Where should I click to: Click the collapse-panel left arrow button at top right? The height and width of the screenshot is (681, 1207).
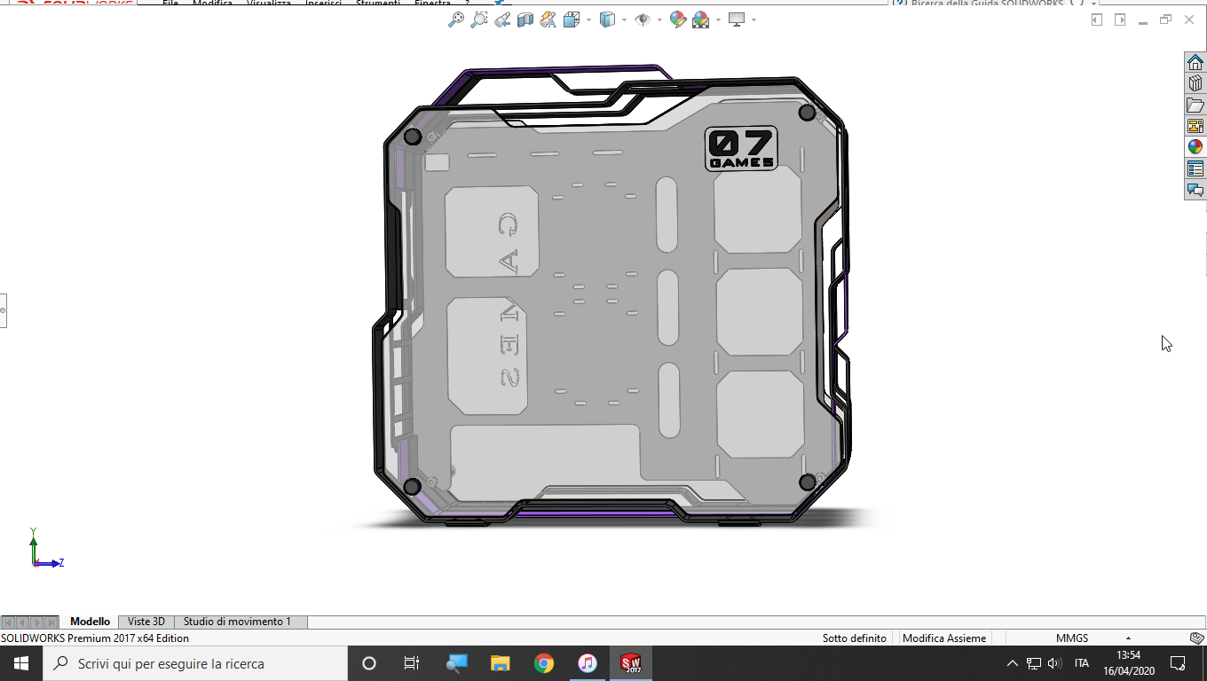coord(1097,20)
